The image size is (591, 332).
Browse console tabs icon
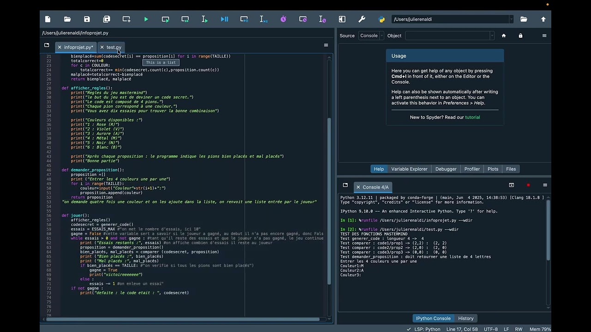tap(345, 185)
